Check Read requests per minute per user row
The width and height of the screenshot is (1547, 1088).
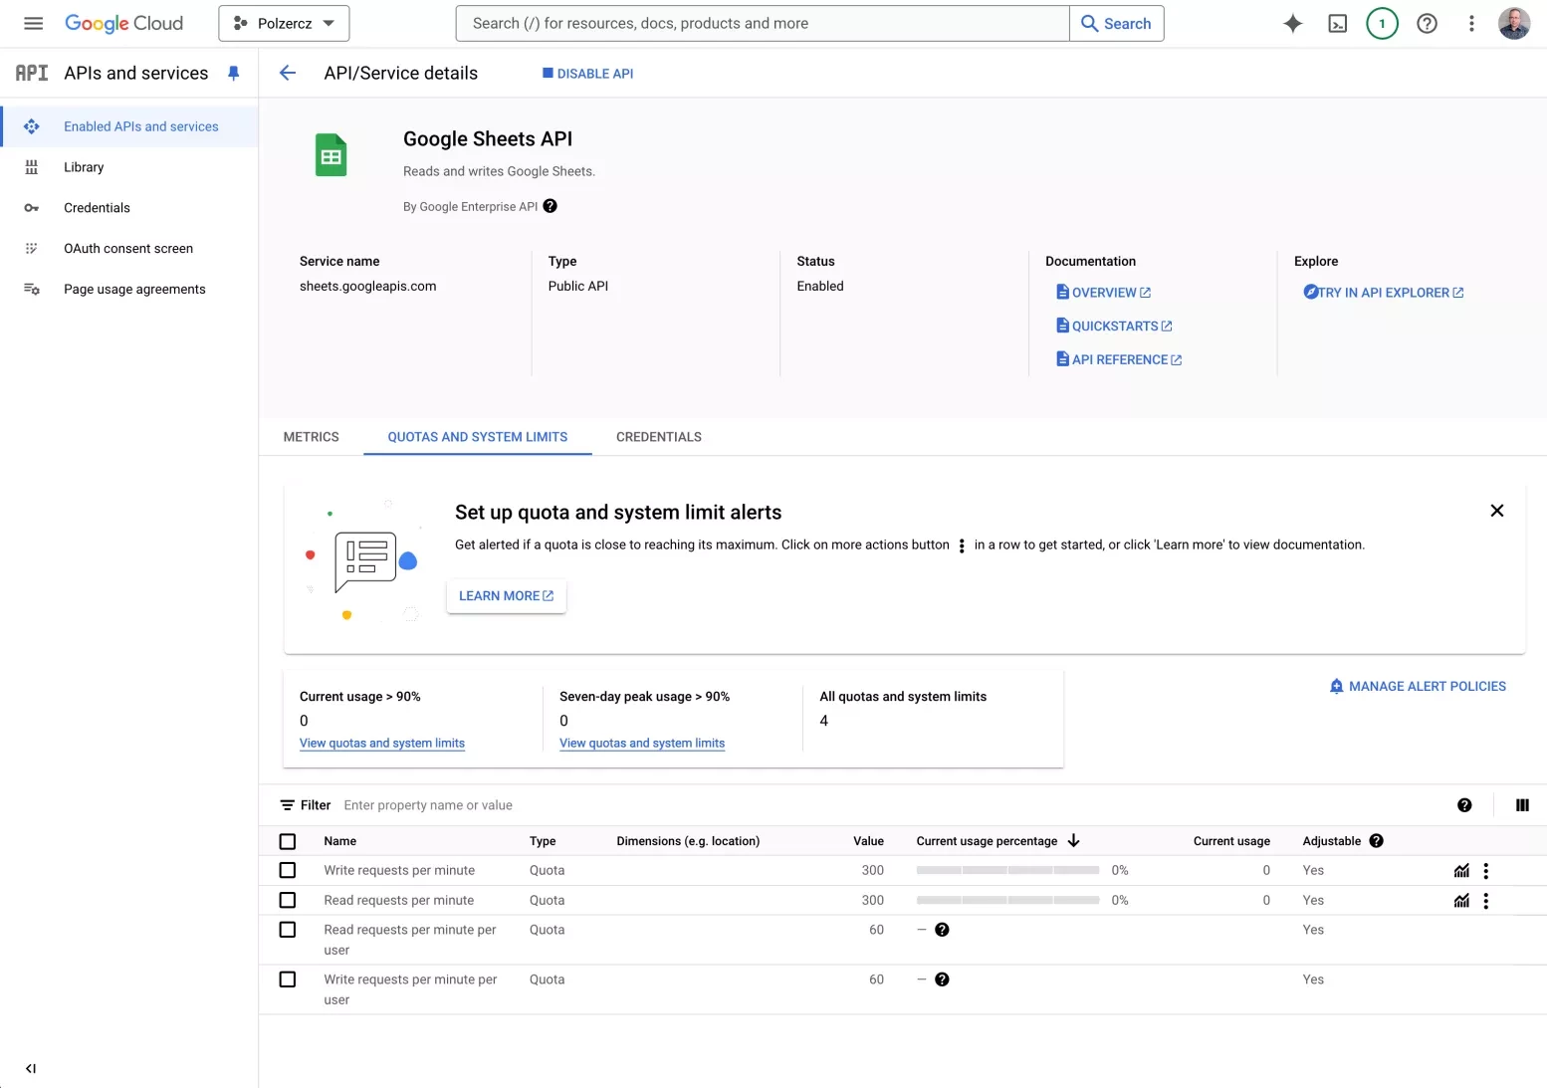pyautogui.click(x=288, y=930)
